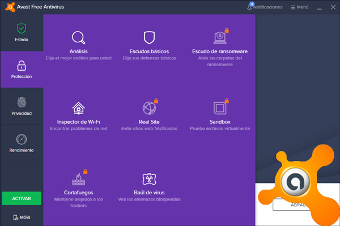340x226 pixels.
Task: Click orange lock badge on Escudo de ransomware
Action: [227, 31]
